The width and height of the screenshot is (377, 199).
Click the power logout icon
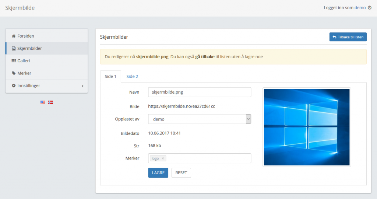pos(370,8)
